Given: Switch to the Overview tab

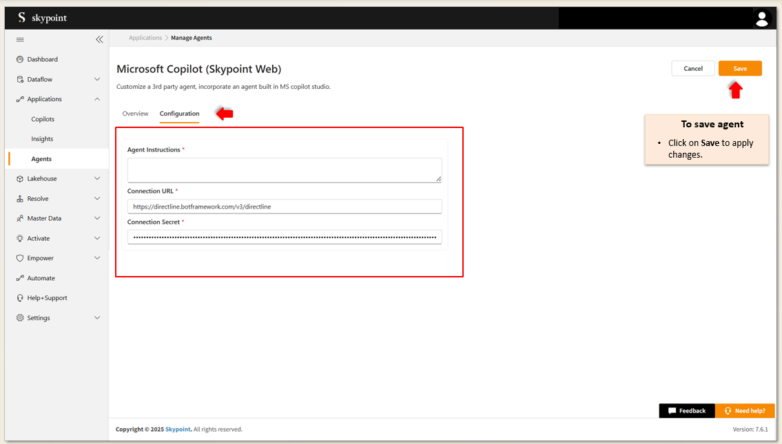Looking at the screenshot, I should (135, 114).
